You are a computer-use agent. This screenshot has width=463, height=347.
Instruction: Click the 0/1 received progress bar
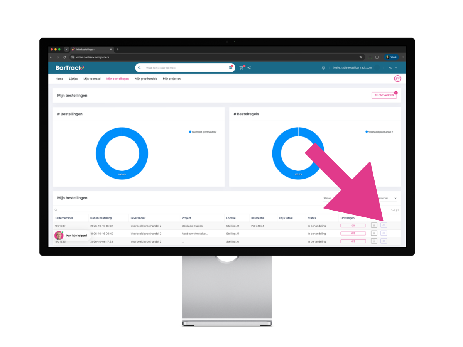point(353,226)
